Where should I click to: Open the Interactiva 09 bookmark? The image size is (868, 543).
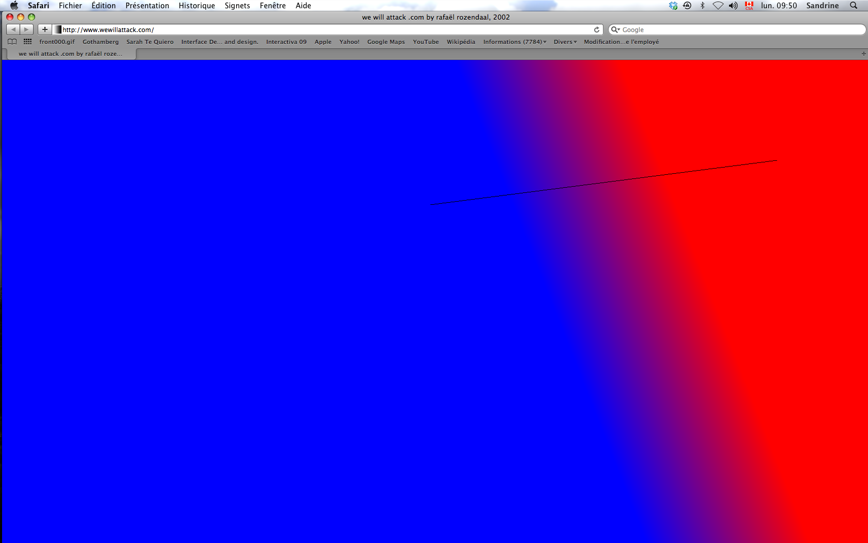click(286, 42)
